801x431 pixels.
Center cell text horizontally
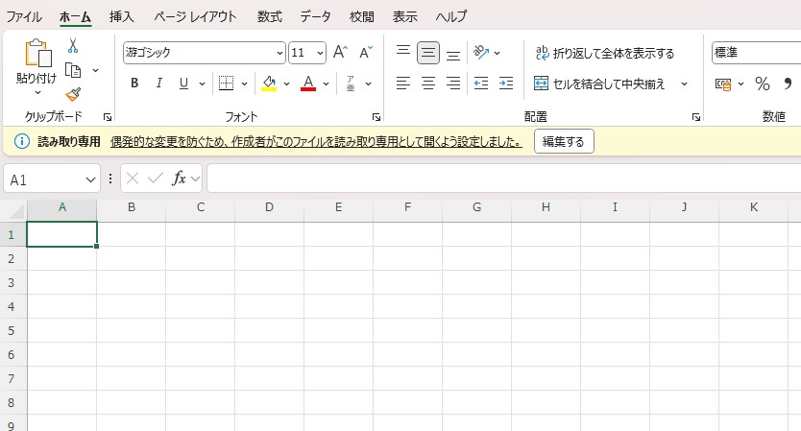tap(428, 83)
